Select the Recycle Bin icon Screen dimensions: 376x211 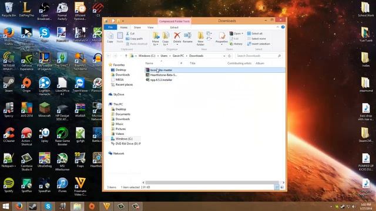9,9
